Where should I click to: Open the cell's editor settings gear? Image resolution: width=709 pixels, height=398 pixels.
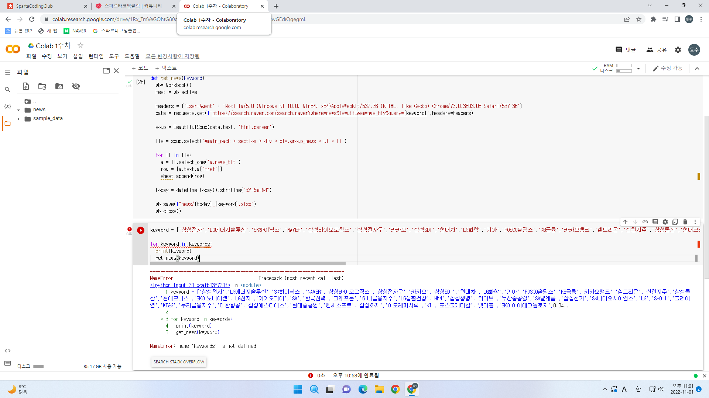(665, 222)
